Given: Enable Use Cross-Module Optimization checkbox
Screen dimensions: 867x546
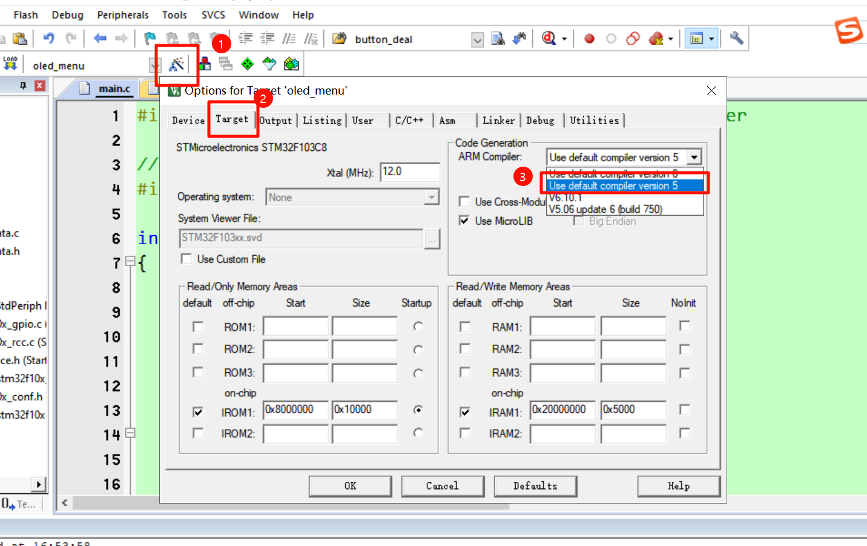Looking at the screenshot, I should pos(464,201).
